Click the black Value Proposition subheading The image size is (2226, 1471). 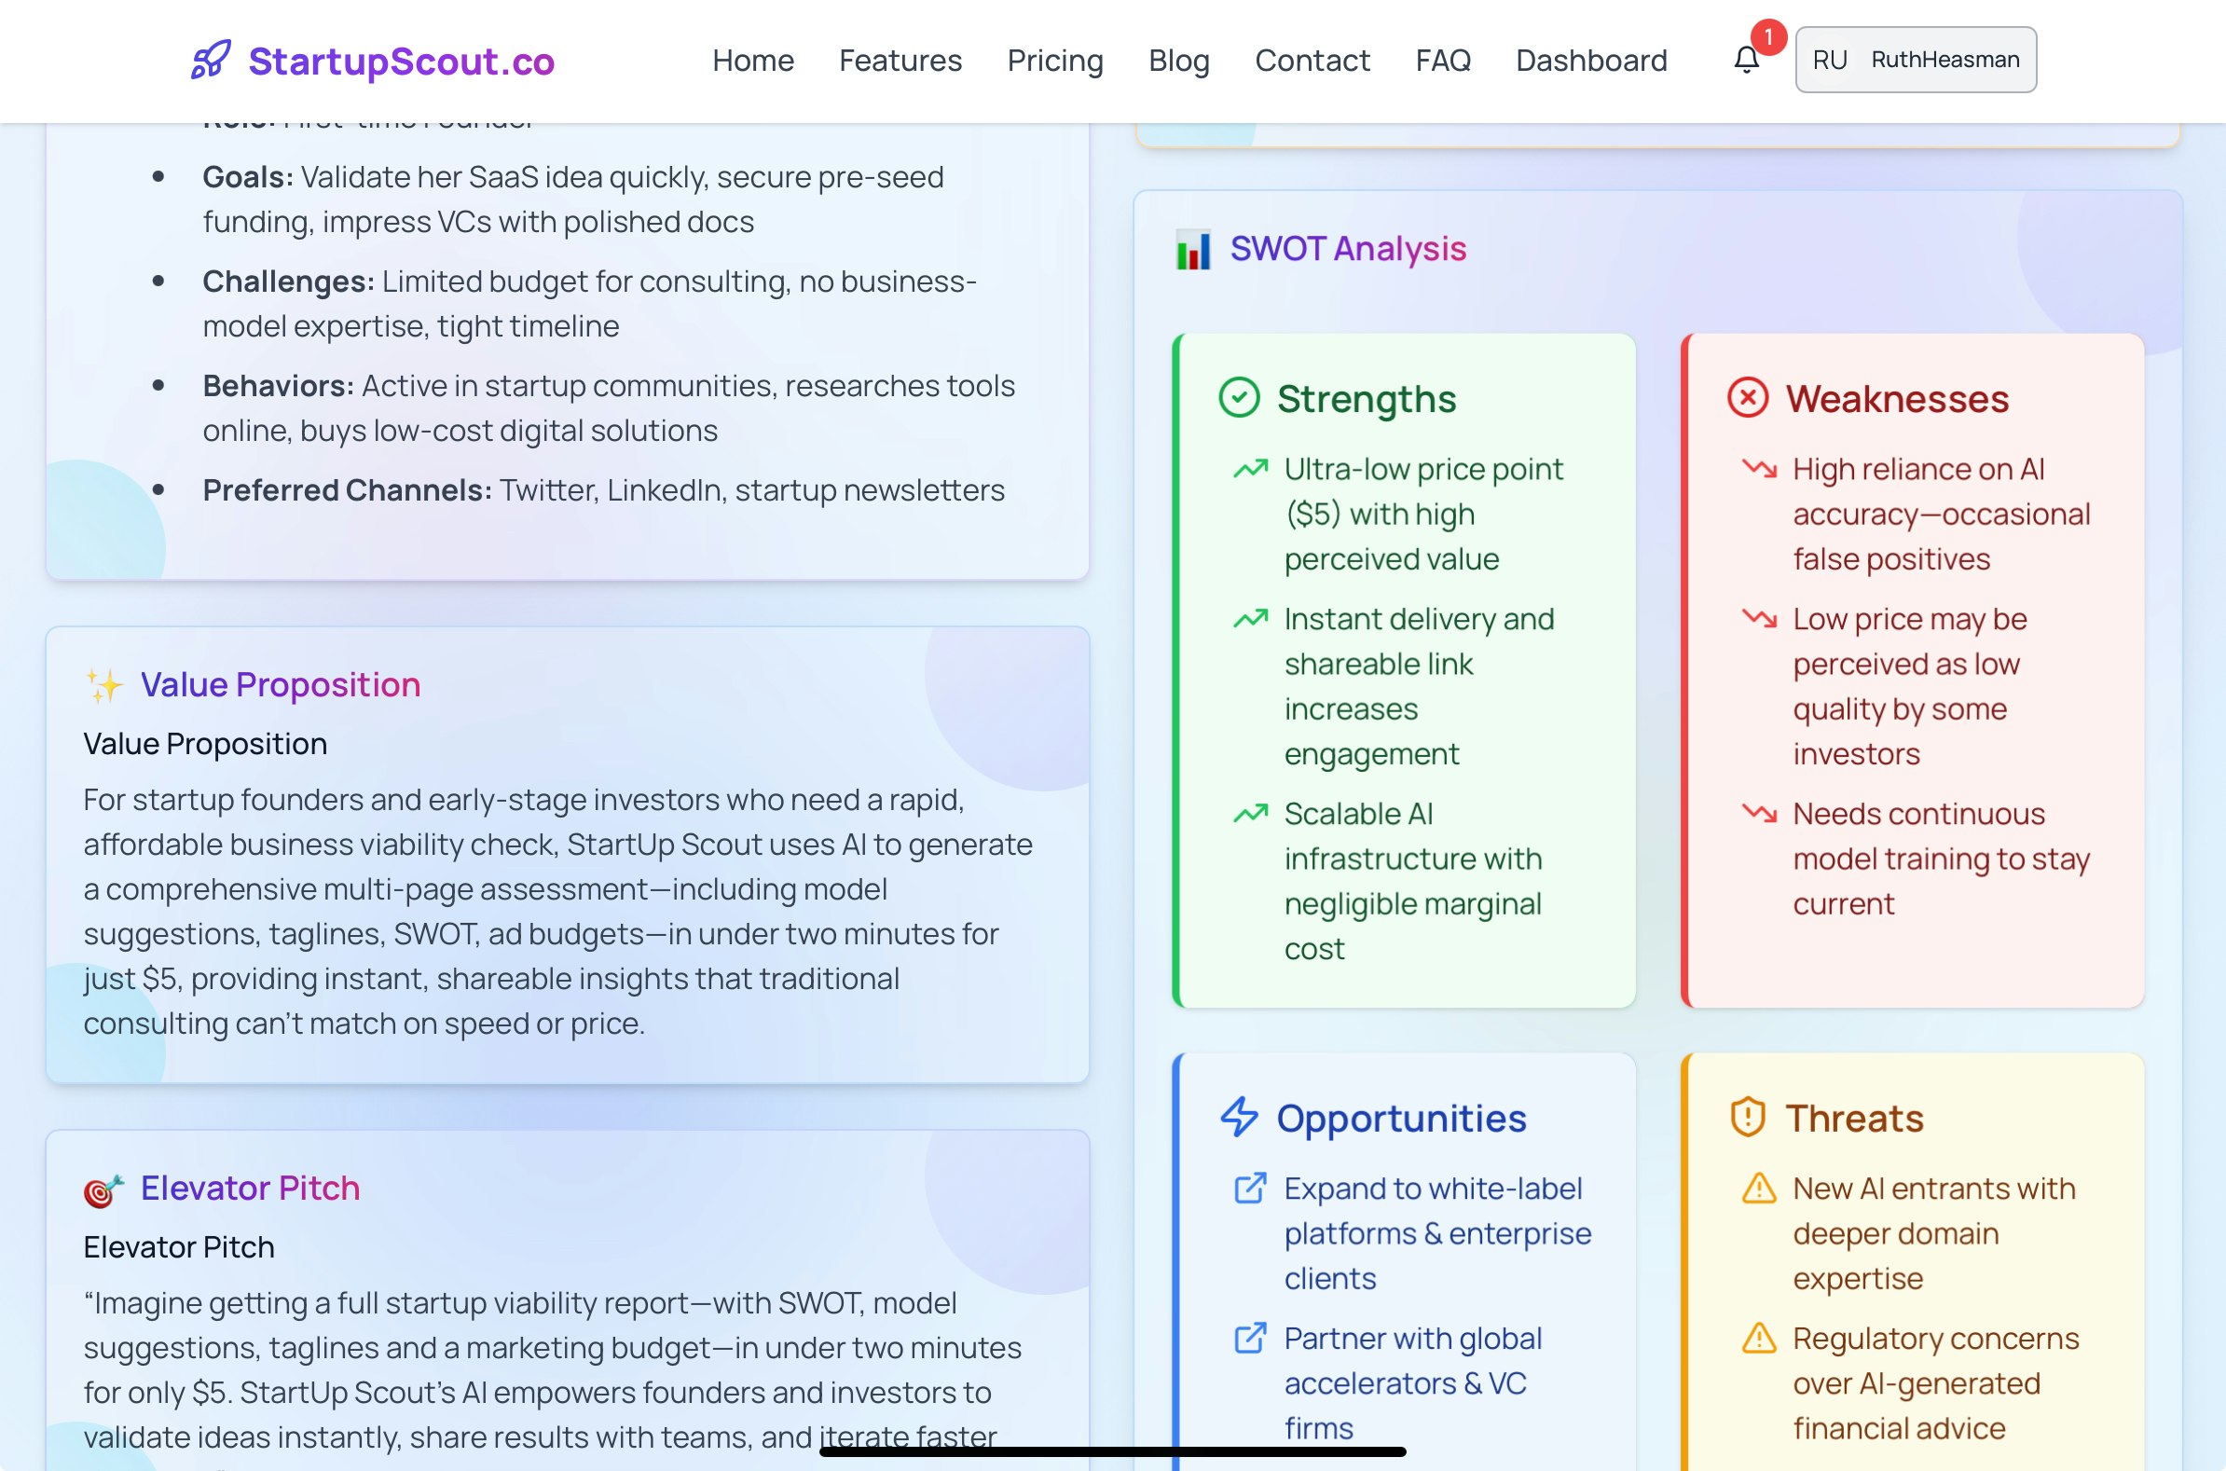[205, 744]
